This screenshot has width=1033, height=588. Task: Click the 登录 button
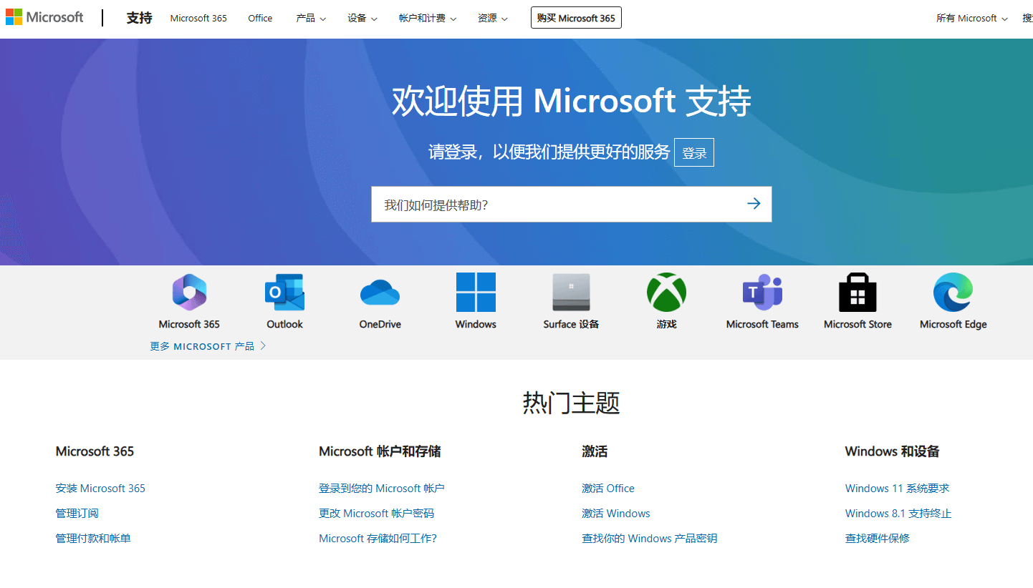693,152
